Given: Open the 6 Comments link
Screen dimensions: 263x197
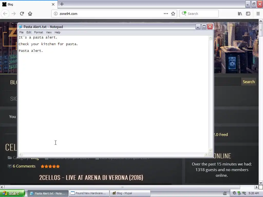Looking at the screenshot, I should [x=24, y=166].
